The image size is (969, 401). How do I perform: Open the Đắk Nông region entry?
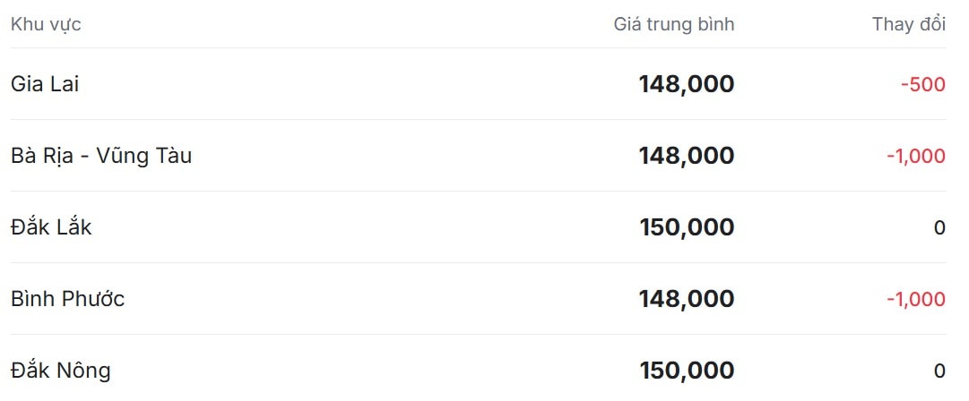click(61, 371)
